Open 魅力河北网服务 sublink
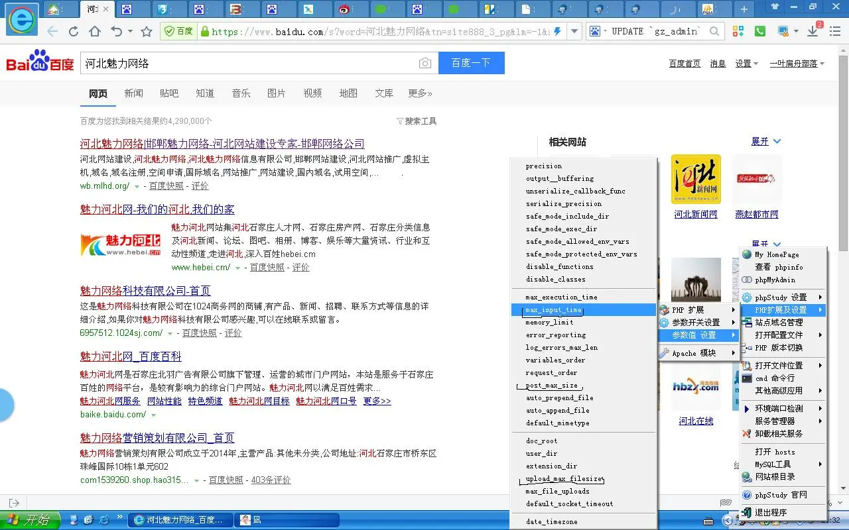The height and width of the screenshot is (530, 849). pyautogui.click(x=110, y=401)
